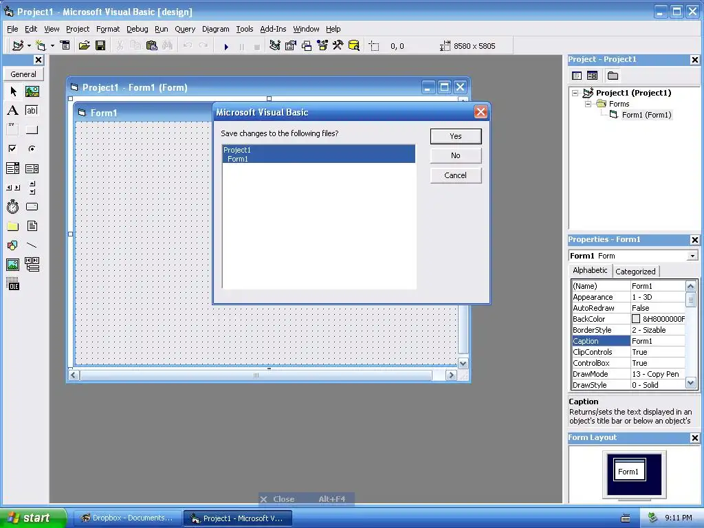Open the Form1 Form object dropdown
Image resolution: width=704 pixels, height=528 pixels.
click(692, 256)
